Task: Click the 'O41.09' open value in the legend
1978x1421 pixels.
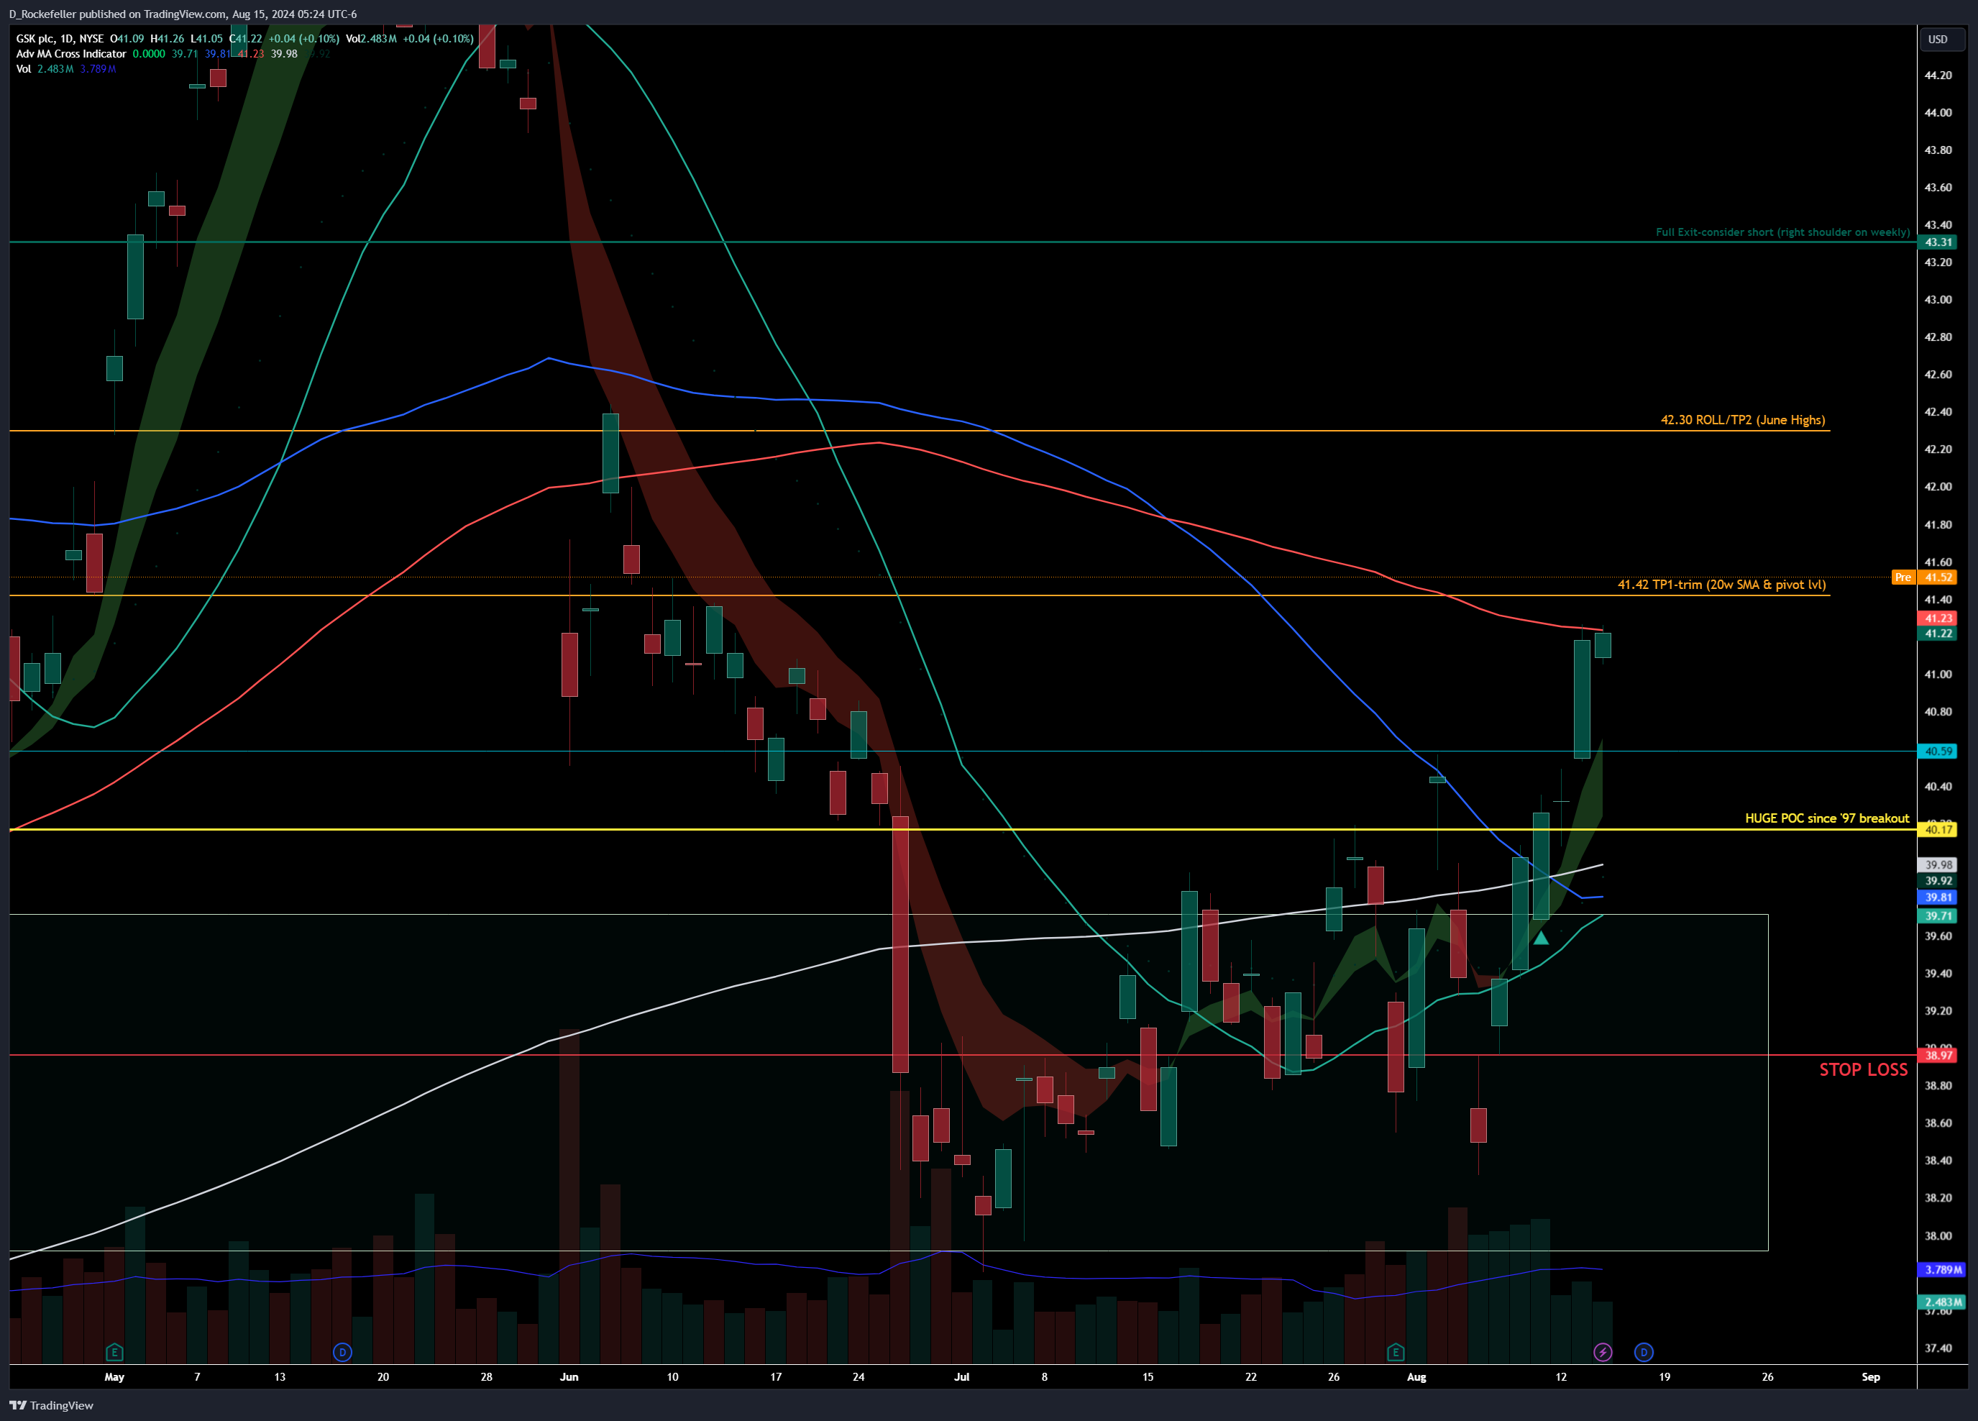Action: pyautogui.click(x=127, y=38)
